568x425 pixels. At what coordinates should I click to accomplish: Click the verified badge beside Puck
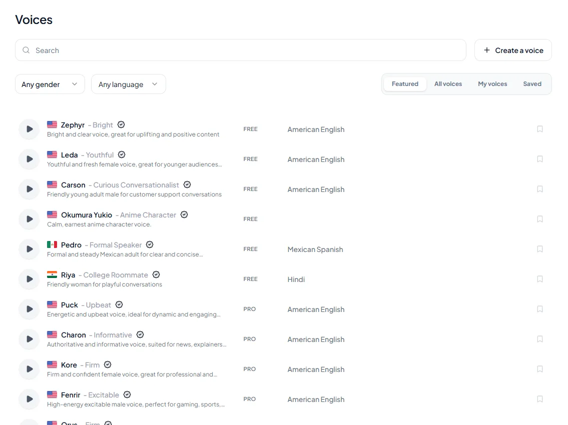pos(119,305)
